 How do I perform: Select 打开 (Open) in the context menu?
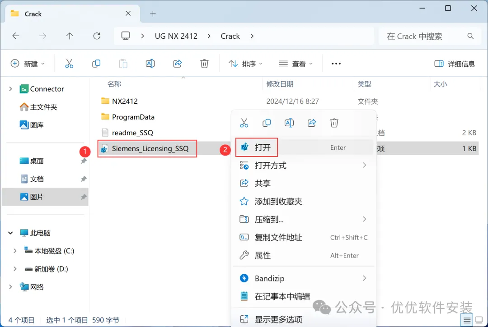pos(304,147)
